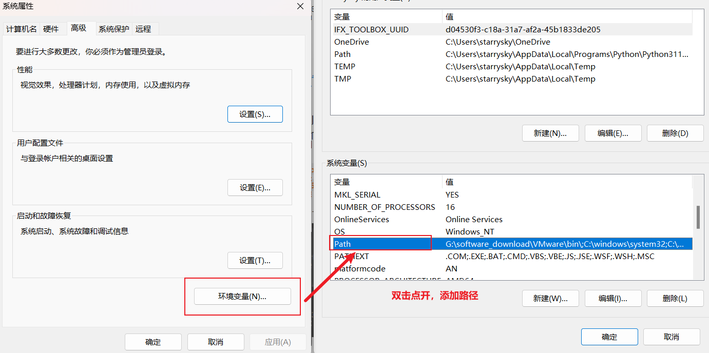Click 删除(D) for user variables

pos(675,133)
